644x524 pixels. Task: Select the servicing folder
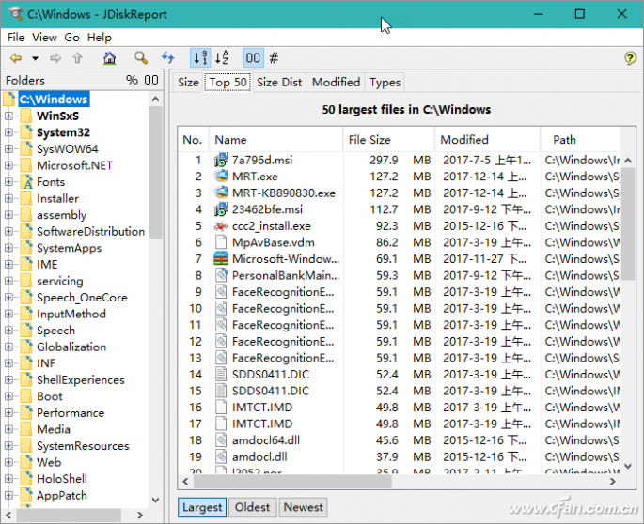point(60,281)
